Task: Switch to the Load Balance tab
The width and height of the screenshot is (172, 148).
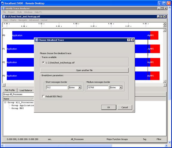Action: coord(26,90)
